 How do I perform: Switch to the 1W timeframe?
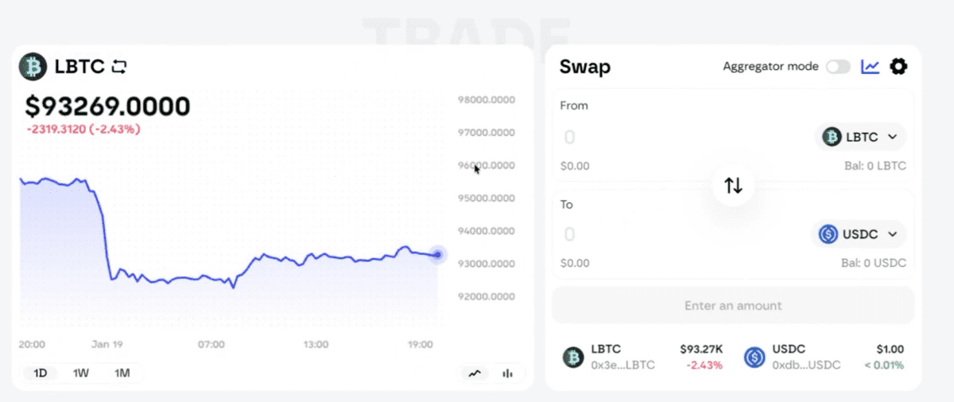(x=81, y=373)
